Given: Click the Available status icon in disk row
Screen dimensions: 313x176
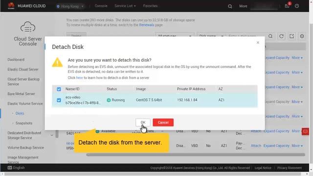Looking at the screenshot, I should tap(97, 131).
